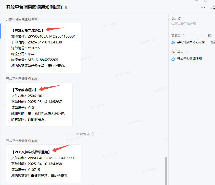Click tracking number SF3161886272205
215x185 pixels.
43,60
